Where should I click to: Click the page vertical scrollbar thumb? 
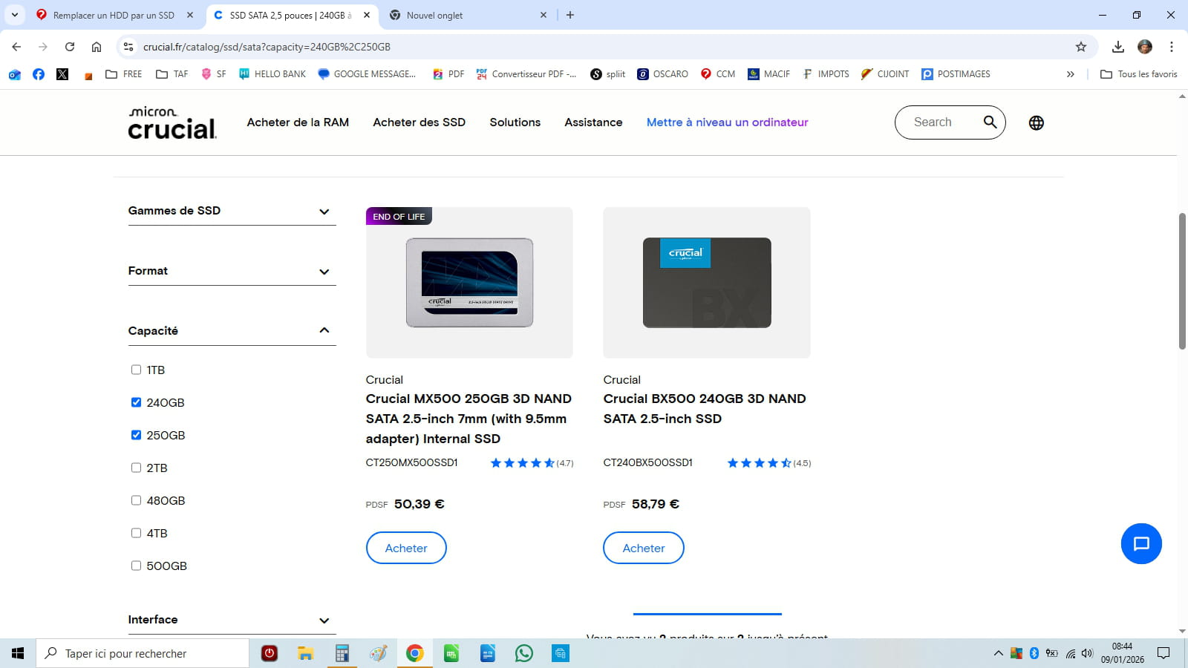[x=1182, y=281]
